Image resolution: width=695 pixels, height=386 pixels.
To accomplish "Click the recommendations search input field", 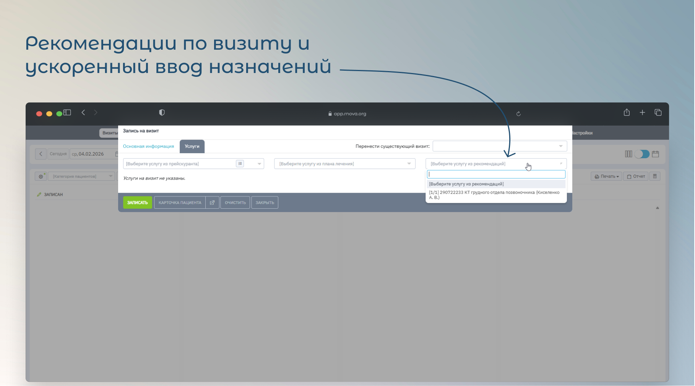I will coord(496,174).
